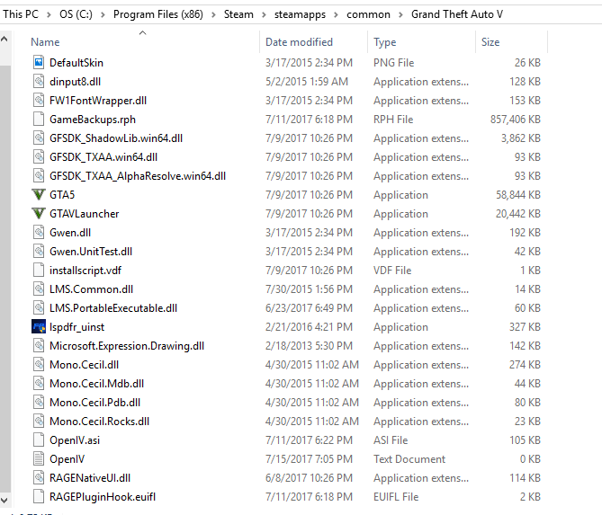Select the file name GameBackups.rph
Image resolution: width=602 pixels, height=515 pixels.
coord(93,120)
